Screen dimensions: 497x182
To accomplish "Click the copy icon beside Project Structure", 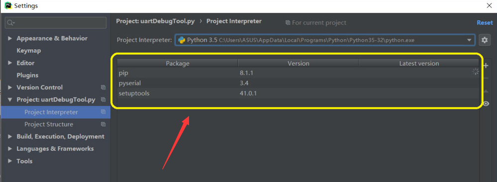I will 103,124.
